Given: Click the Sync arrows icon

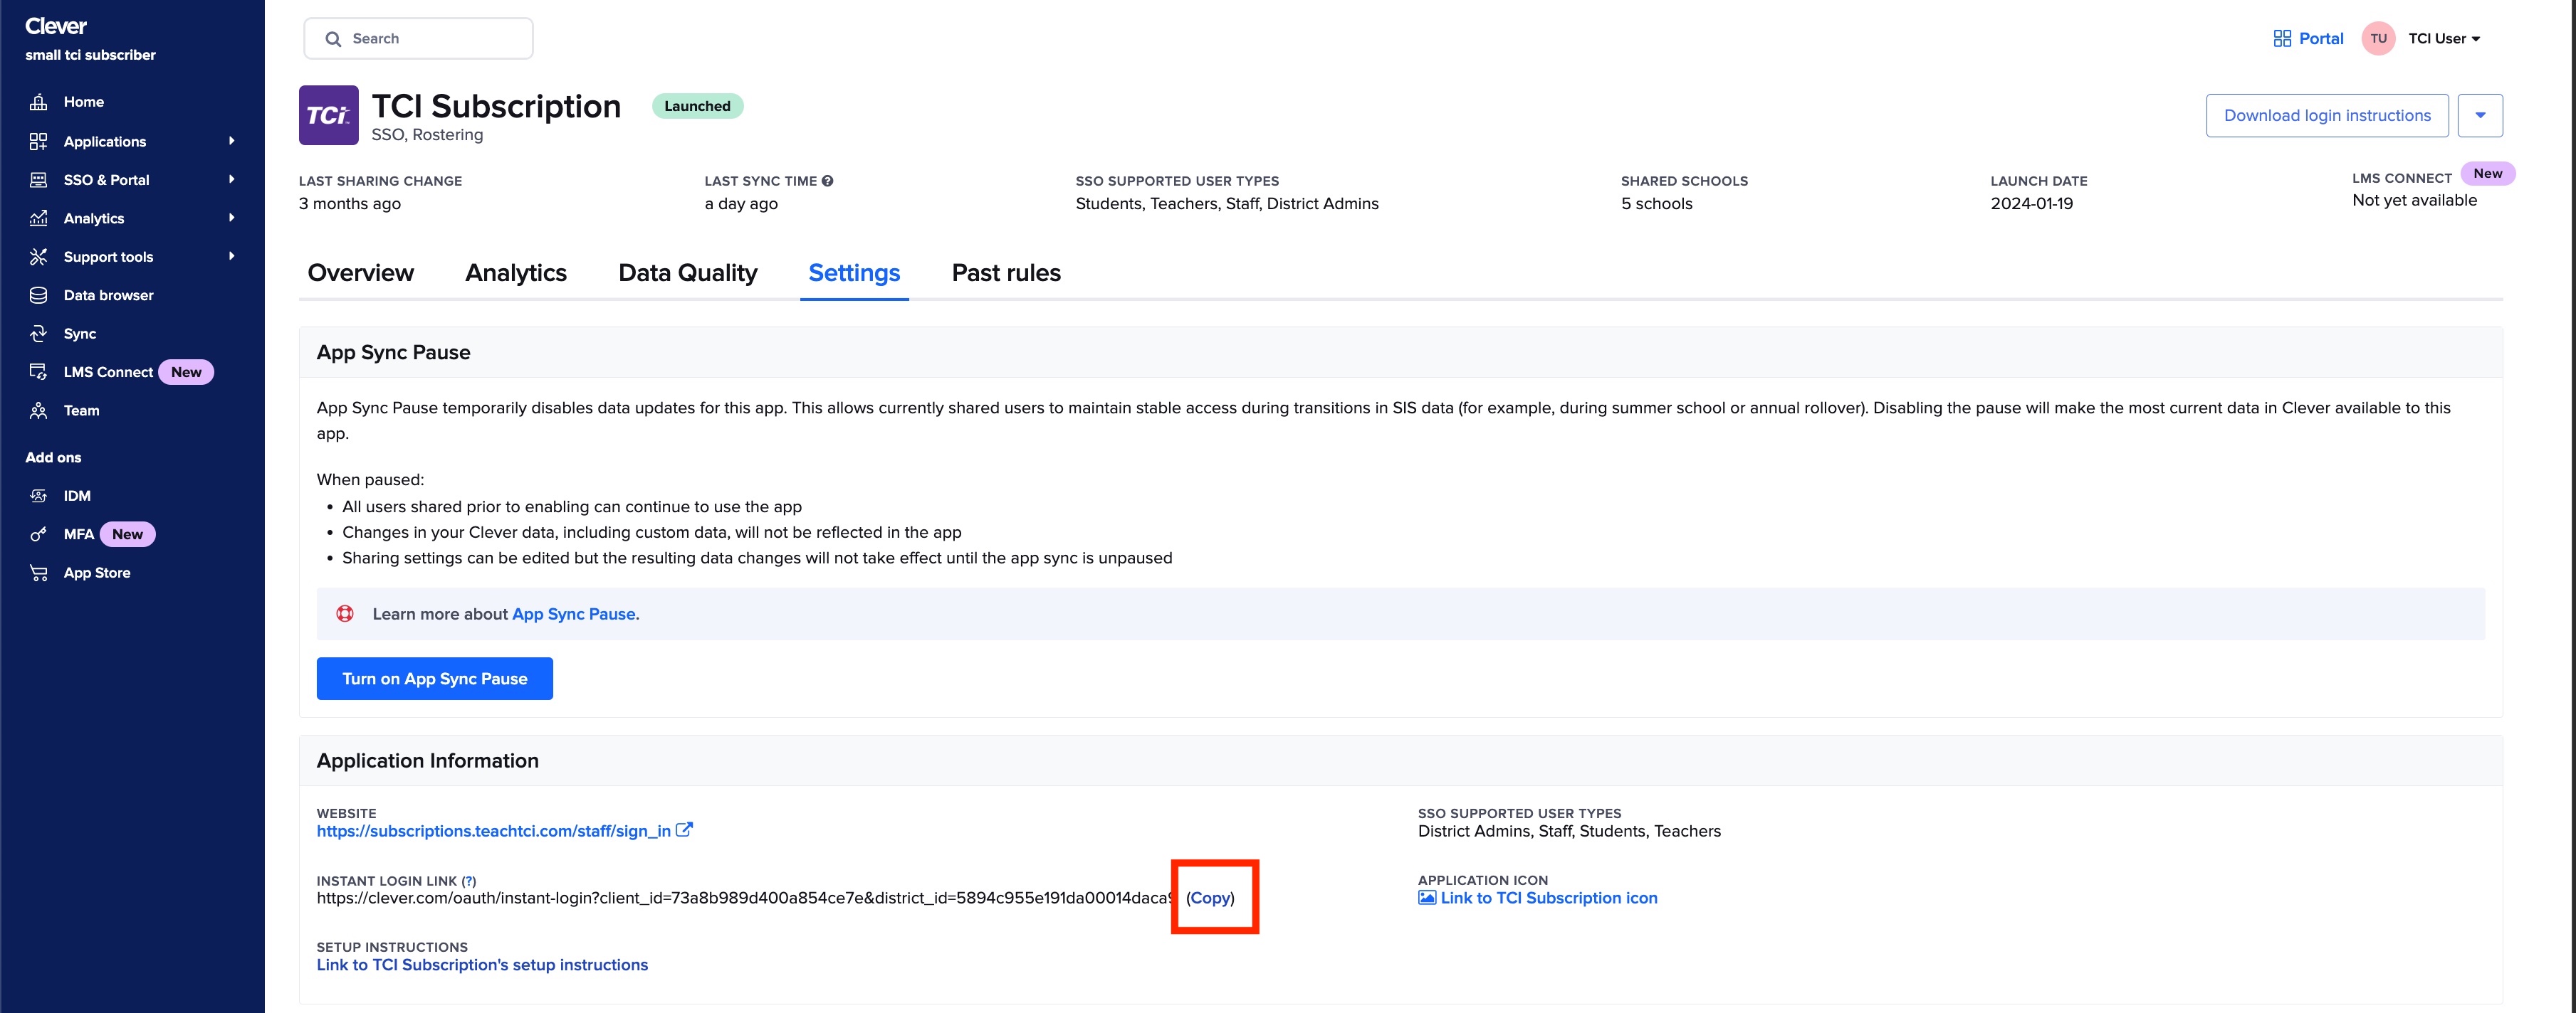Looking at the screenshot, I should (38, 334).
